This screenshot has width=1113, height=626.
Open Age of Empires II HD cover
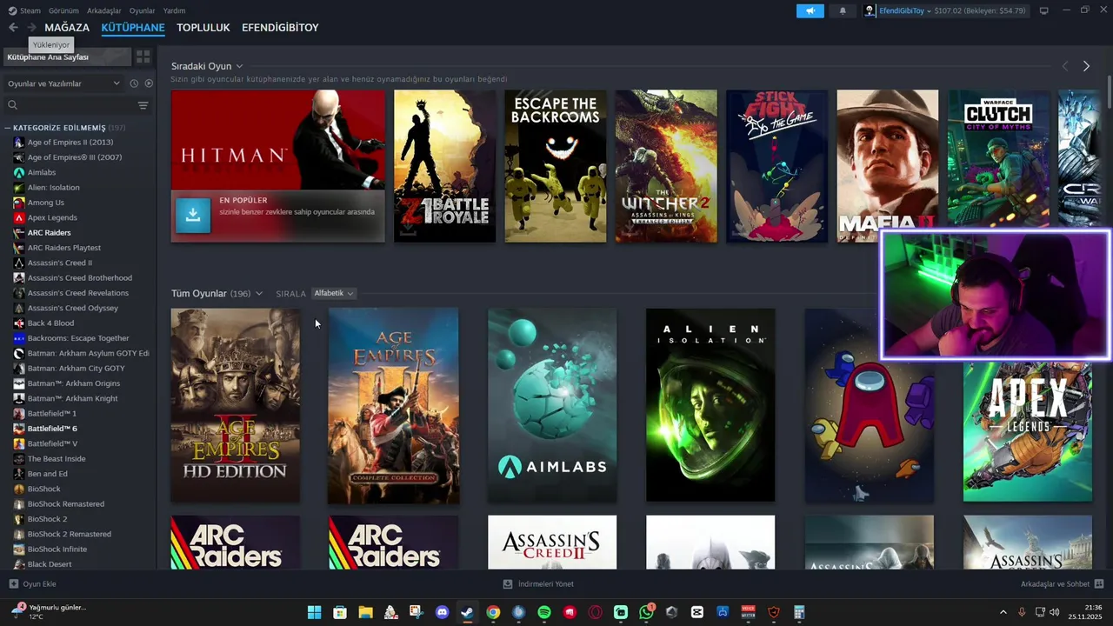[x=235, y=405]
